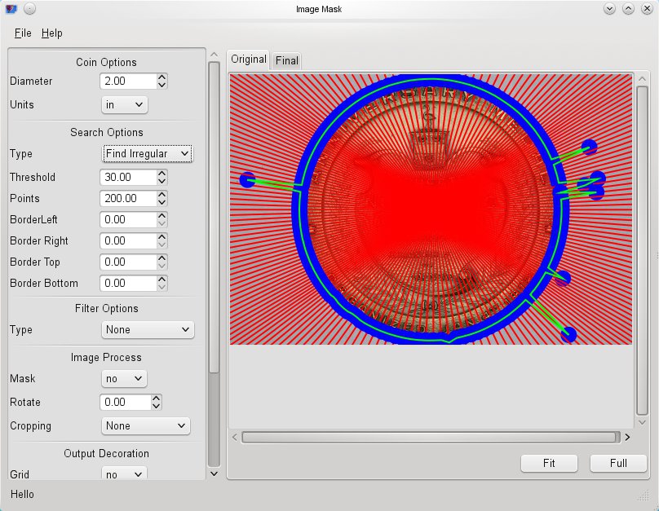Increase Threshold with the up arrow
This screenshot has height=511, width=659.
[x=162, y=174]
